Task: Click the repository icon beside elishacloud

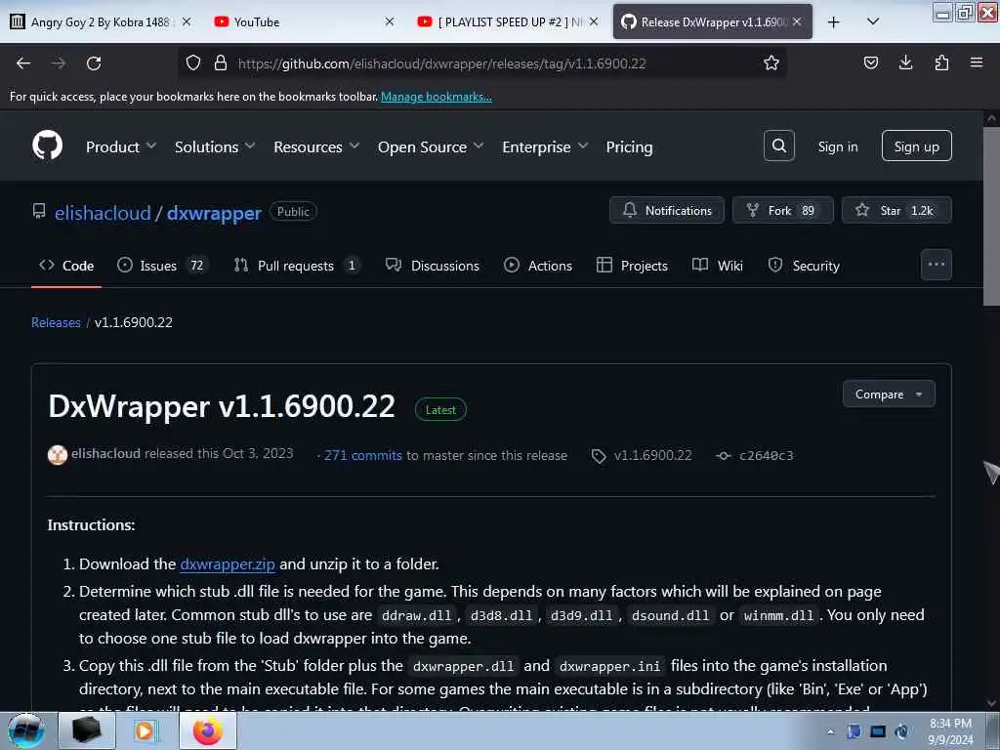Action: click(39, 211)
